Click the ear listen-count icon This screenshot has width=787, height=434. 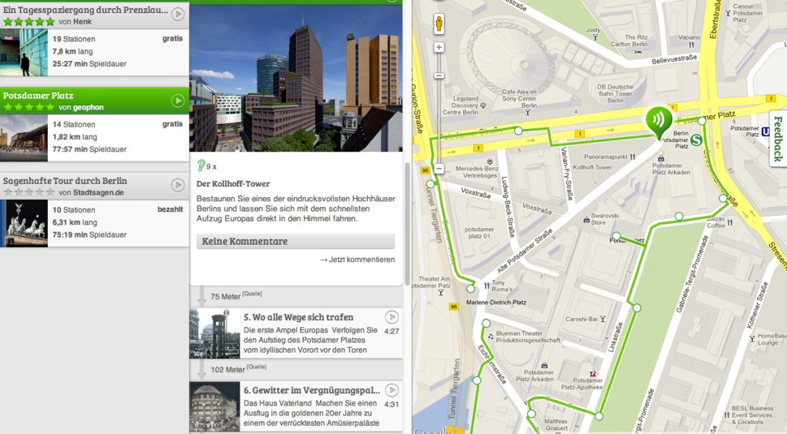[x=201, y=166]
